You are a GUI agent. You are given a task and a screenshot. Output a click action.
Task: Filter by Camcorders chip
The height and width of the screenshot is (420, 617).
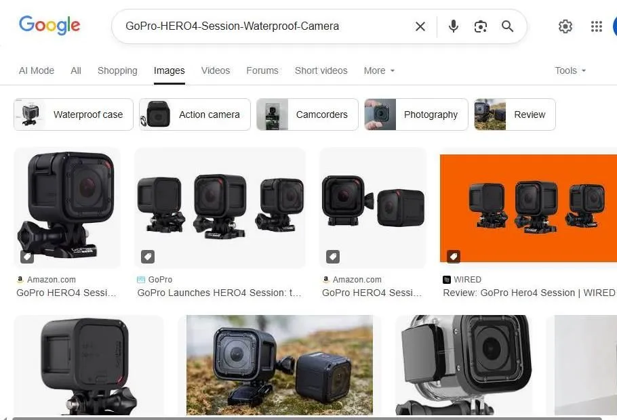point(307,114)
